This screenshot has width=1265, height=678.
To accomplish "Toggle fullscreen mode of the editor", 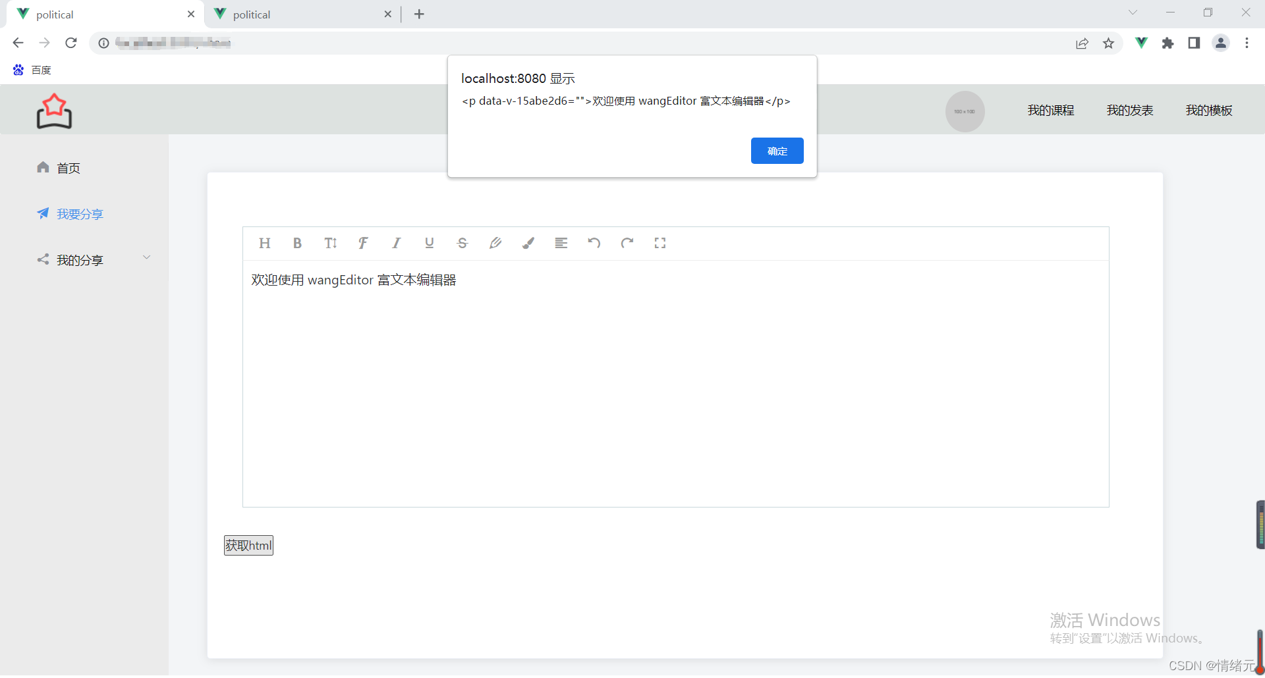I will [x=660, y=244].
